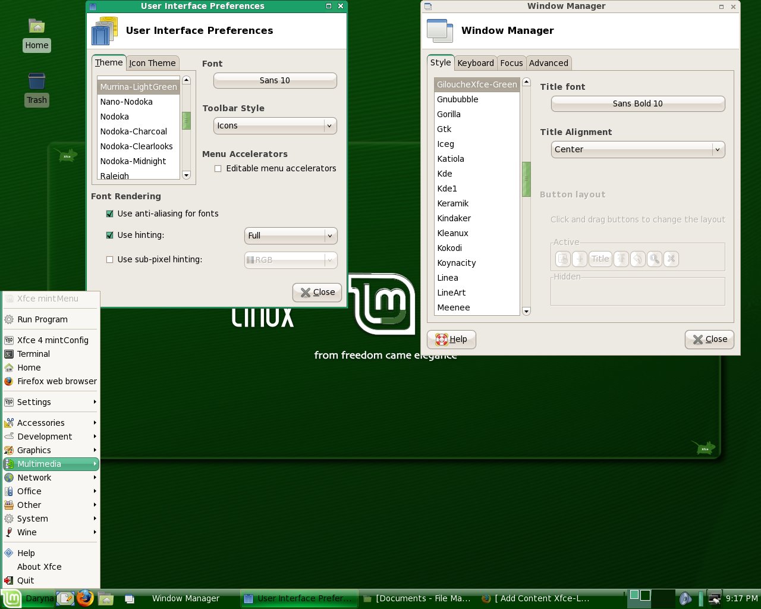Open Help from the Xfce menu
Viewport: 761px width, 609px height.
pyautogui.click(x=51, y=553)
